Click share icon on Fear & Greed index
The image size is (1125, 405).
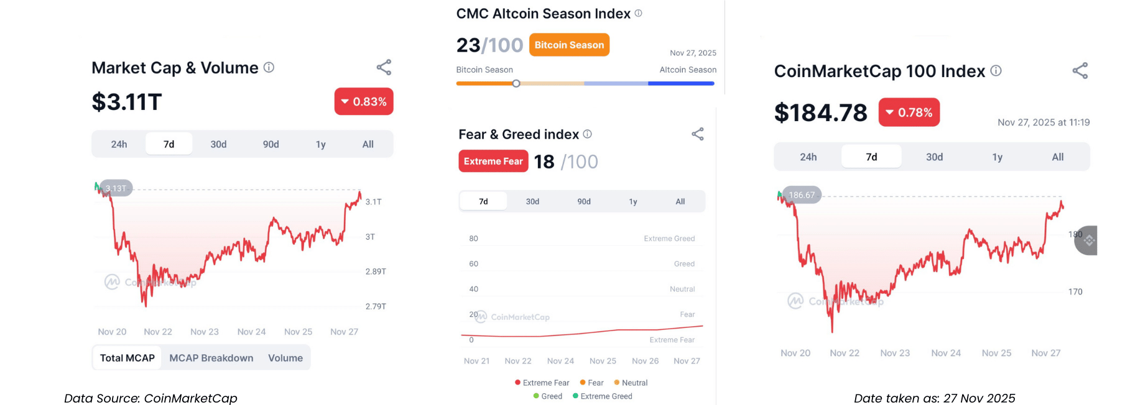pos(698,134)
